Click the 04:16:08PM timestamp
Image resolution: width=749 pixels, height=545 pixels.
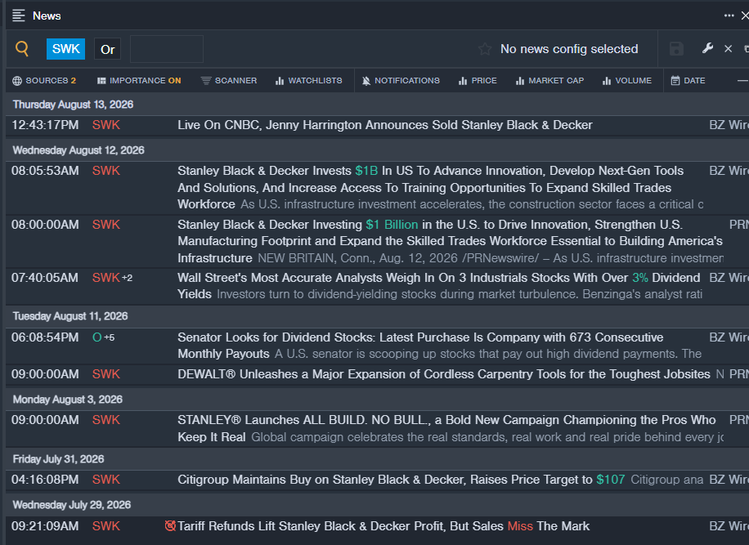pyautogui.click(x=45, y=480)
